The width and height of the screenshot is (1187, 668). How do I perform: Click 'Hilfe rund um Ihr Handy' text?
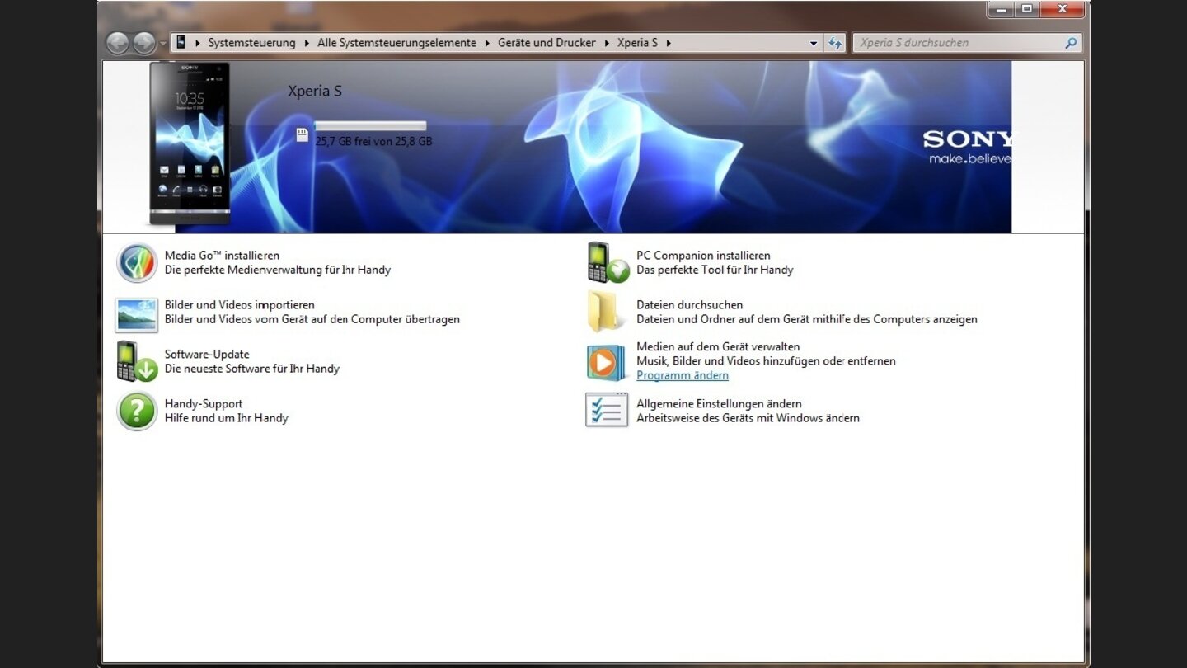227,418
